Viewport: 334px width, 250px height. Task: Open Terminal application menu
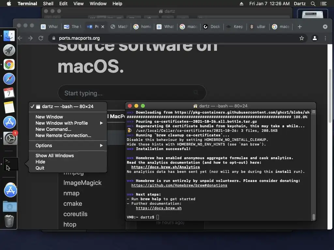point(27,4)
